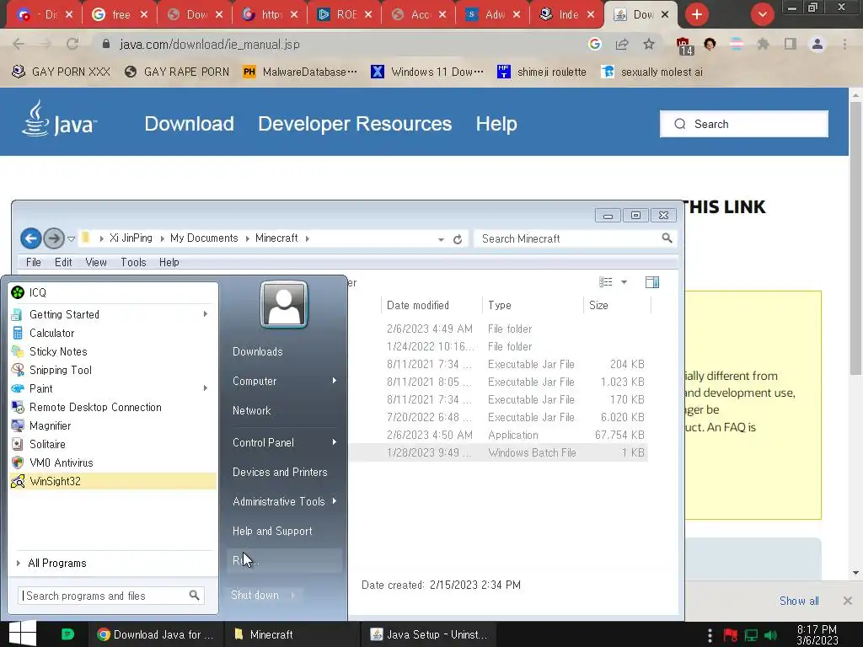Open Java site Developer Resources menu
Viewport: 863px width, 647px height.
pos(355,124)
